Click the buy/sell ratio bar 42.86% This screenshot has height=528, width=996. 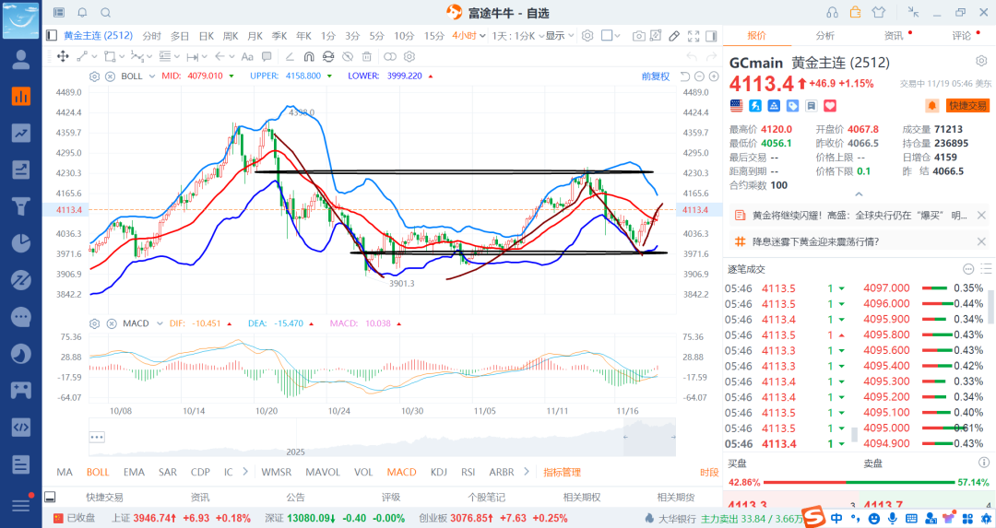tap(859, 482)
